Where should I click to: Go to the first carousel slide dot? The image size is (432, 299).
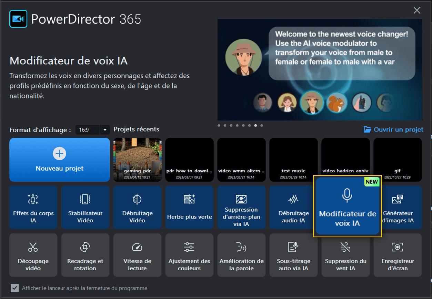tap(219, 125)
